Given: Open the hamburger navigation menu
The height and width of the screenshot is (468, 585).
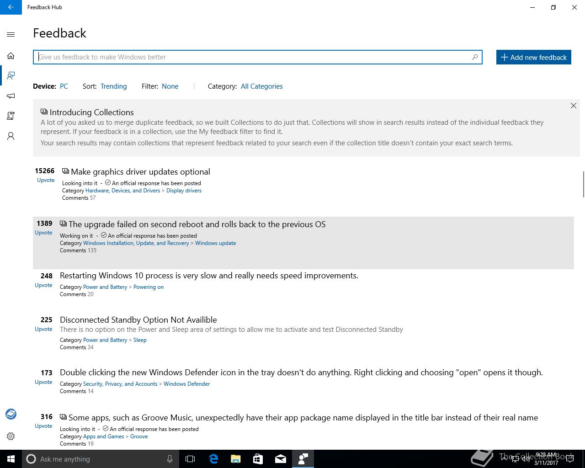Looking at the screenshot, I should [11, 35].
